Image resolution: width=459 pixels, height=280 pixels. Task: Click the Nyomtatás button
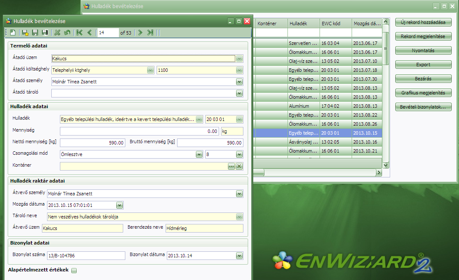pos(423,50)
